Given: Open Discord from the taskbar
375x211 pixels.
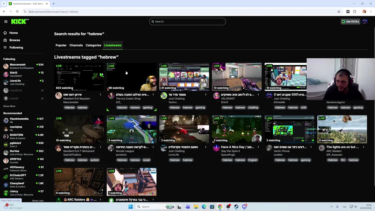Looking at the screenshot, I should pyautogui.click(x=244, y=207).
